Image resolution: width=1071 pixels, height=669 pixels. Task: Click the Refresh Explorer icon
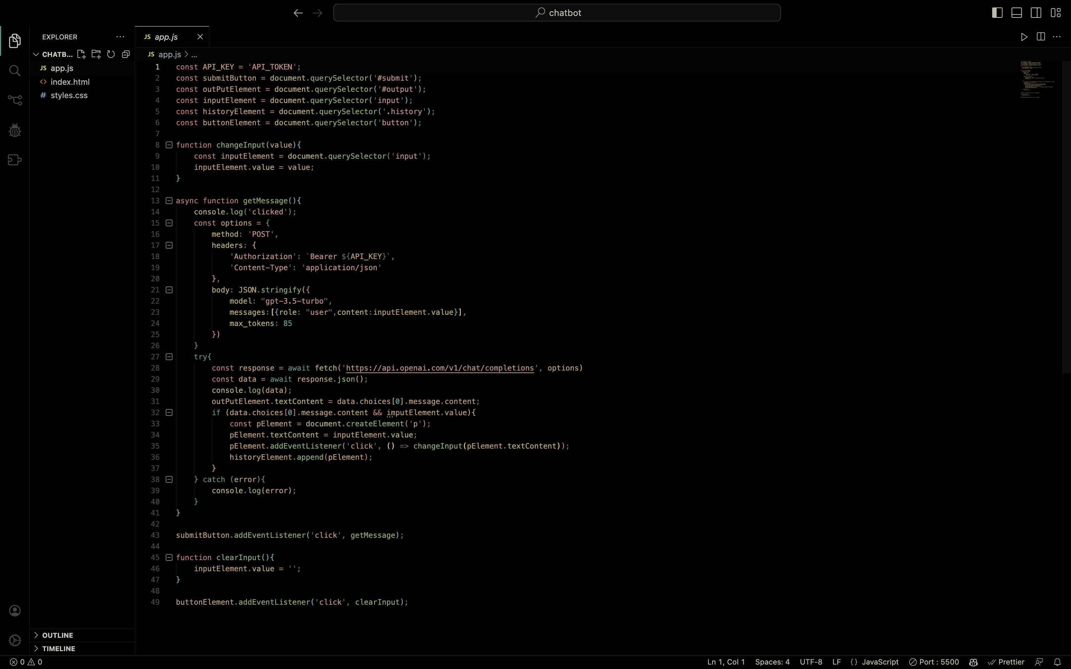pos(111,54)
